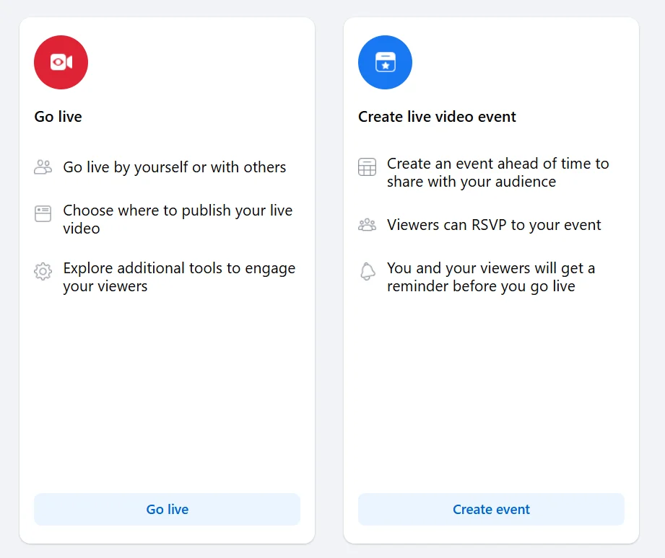665x558 pixels.
Task: Click the bell reminder icon in event card
Action: [x=367, y=270]
